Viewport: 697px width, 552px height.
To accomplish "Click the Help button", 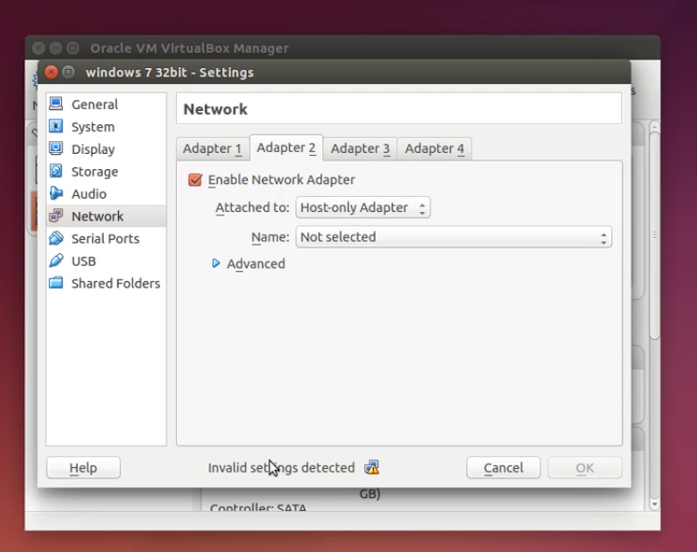I will [x=83, y=468].
